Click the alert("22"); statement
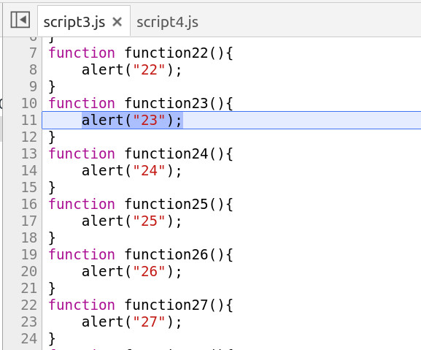 (x=131, y=70)
